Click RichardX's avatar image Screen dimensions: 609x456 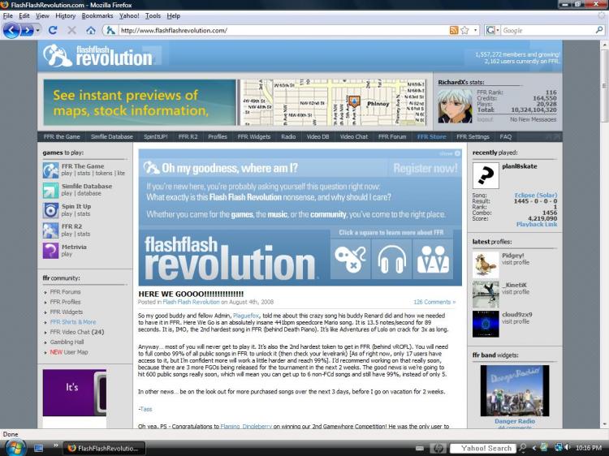[456, 106]
